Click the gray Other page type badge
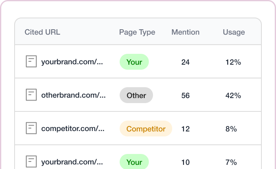276x169 pixels. [x=136, y=95]
